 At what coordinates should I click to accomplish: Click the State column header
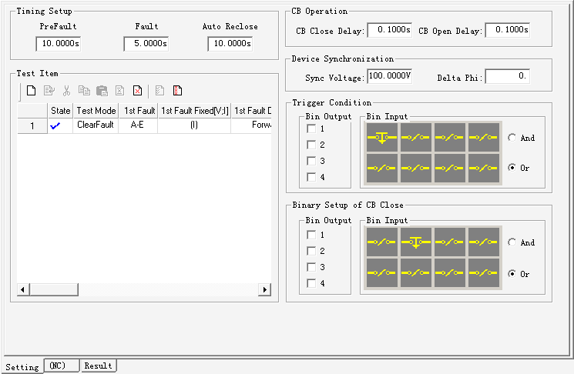click(x=60, y=111)
